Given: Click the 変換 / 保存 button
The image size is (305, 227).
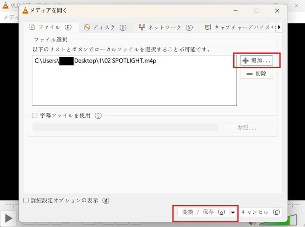Looking at the screenshot, I should (204, 212).
